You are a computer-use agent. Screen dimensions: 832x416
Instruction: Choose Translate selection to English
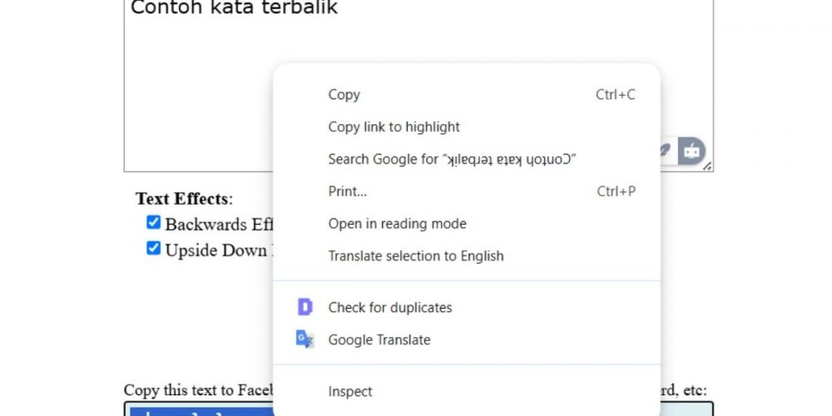[415, 256]
